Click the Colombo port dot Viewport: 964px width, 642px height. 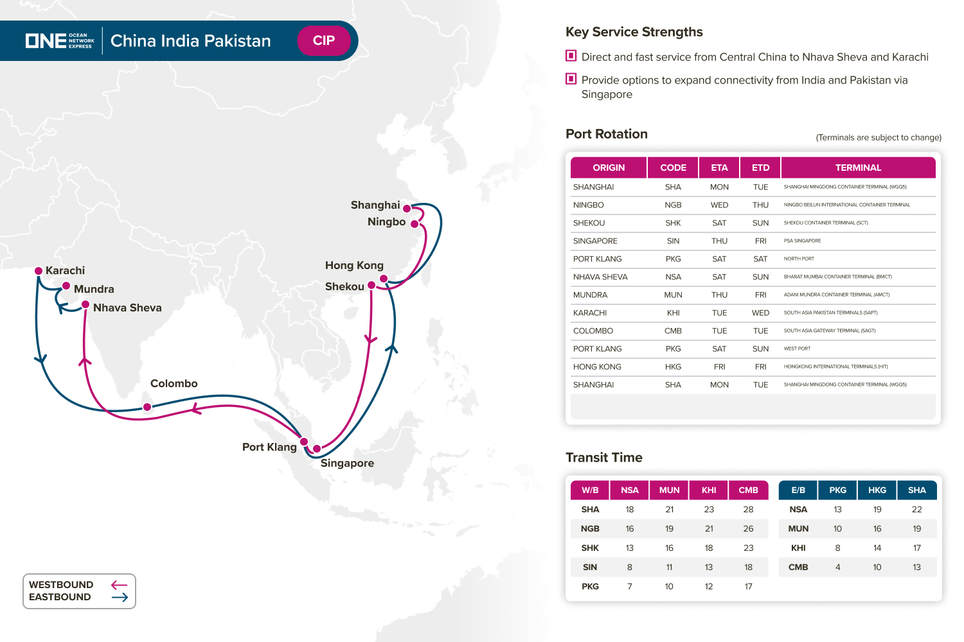point(147,407)
